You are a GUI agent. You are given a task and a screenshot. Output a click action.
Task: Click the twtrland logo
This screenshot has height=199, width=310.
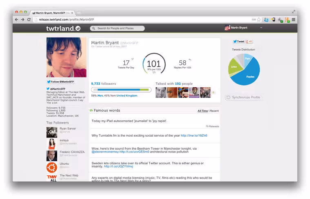click(63, 29)
